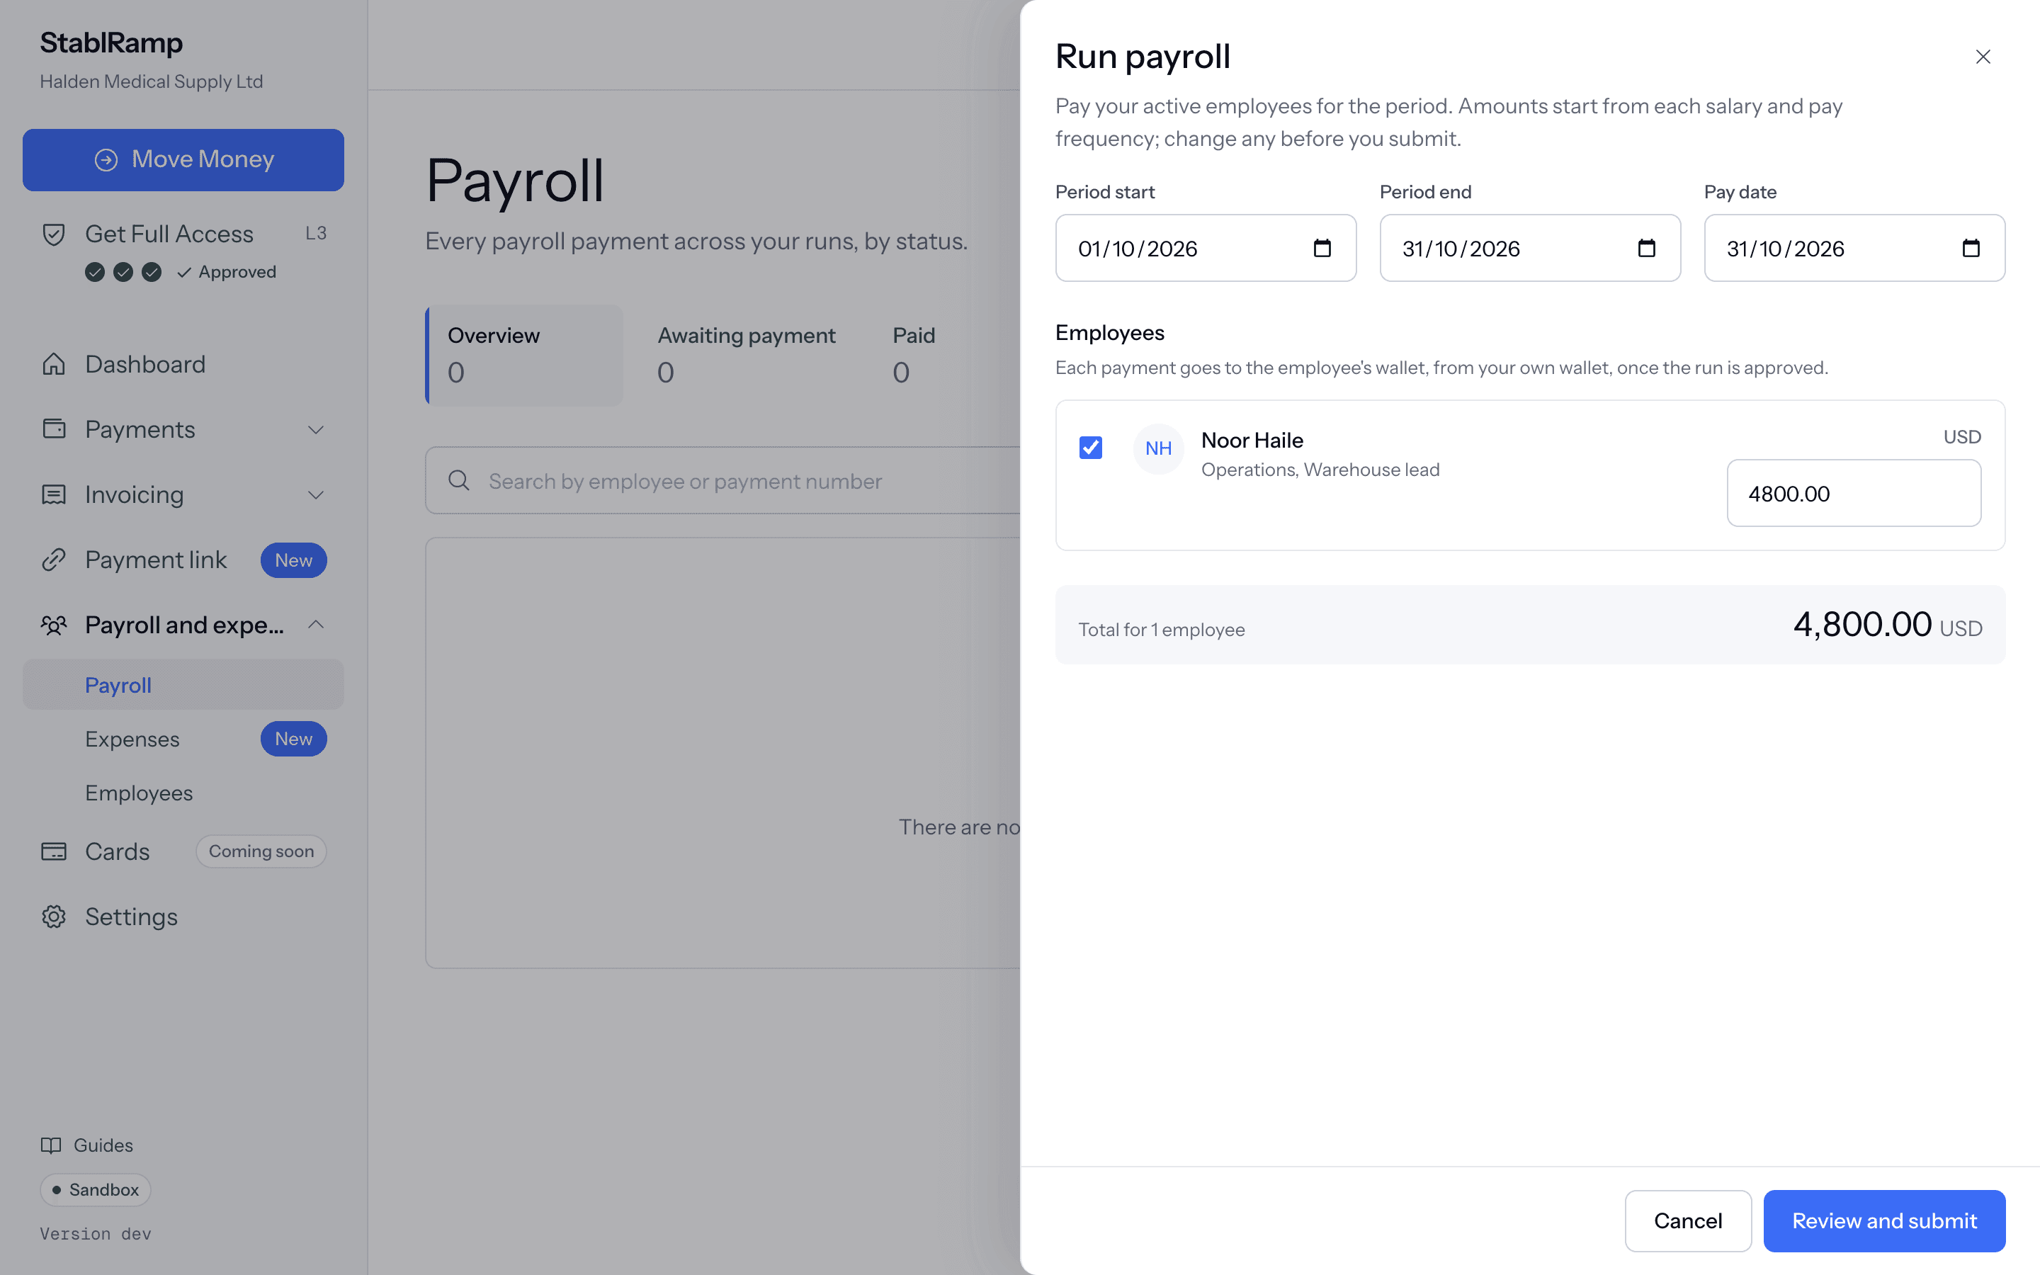This screenshot has height=1275, width=2040.
Task: Select the Overview tab
Action: pyautogui.click(x=524, y=355)
